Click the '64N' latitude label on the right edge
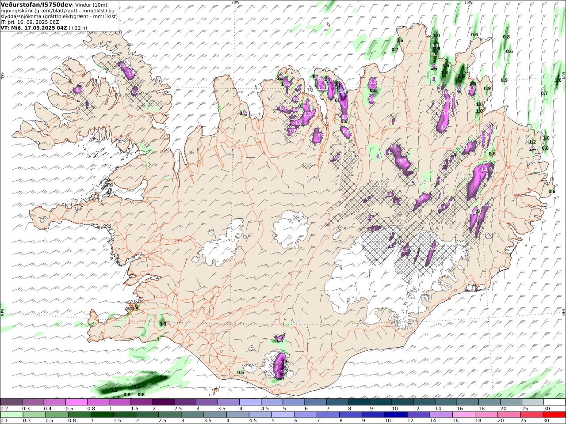The width and height of the screenshot is (566, 424). 564,312
